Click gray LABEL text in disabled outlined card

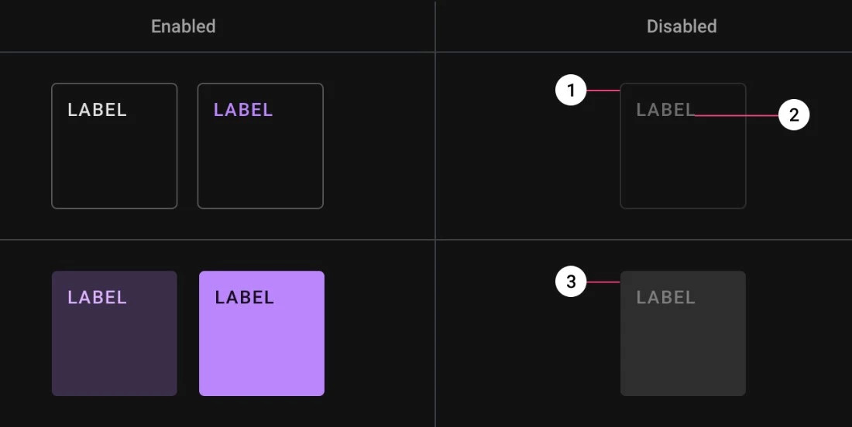point(665,110)
